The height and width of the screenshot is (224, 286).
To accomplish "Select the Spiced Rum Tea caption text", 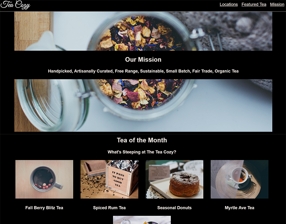I will point(109,208).
